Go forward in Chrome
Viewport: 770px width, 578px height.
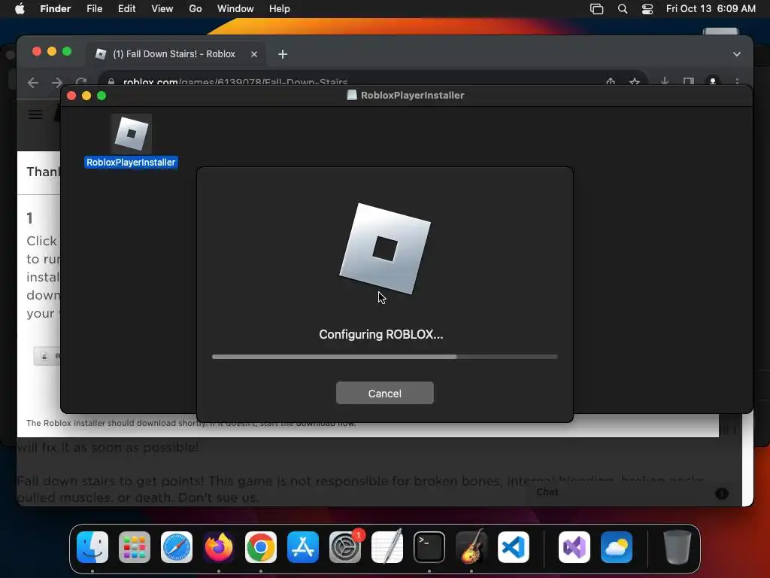[57, 83]
